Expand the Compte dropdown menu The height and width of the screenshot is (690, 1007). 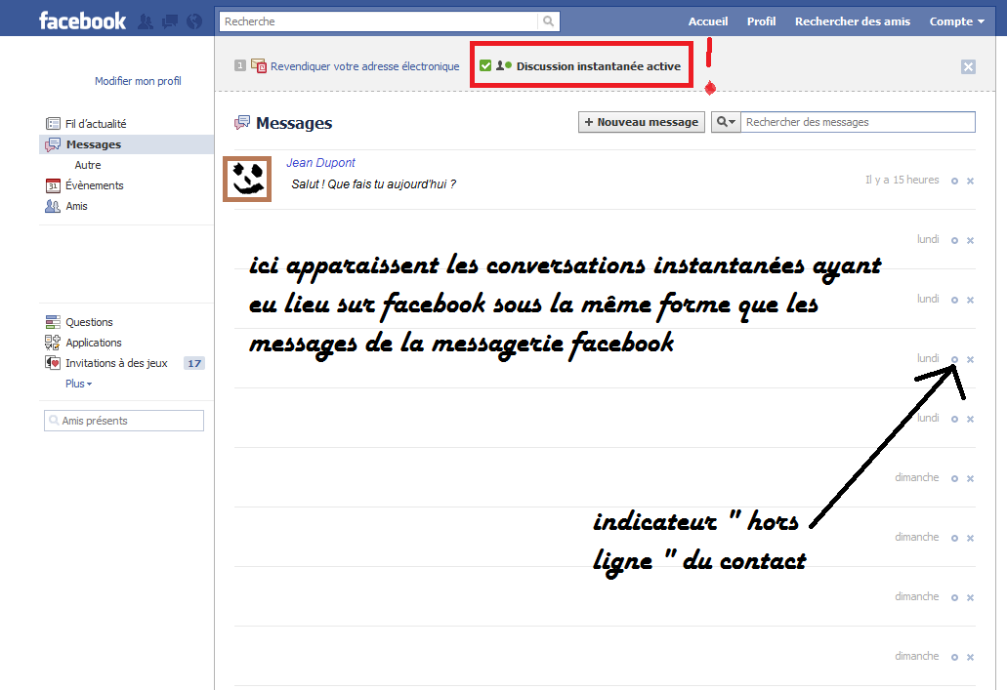pos(957,21)
